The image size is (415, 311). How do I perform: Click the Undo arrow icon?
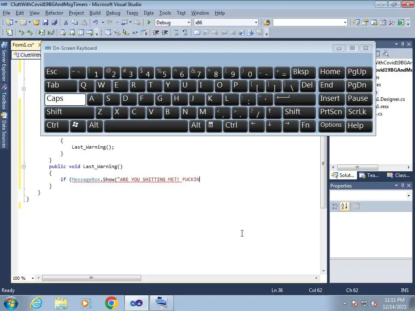pyautogui.click(x=96, y=23)
